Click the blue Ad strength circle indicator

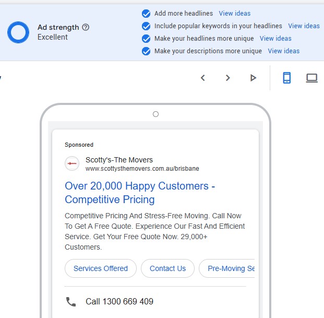pos(18,32)
